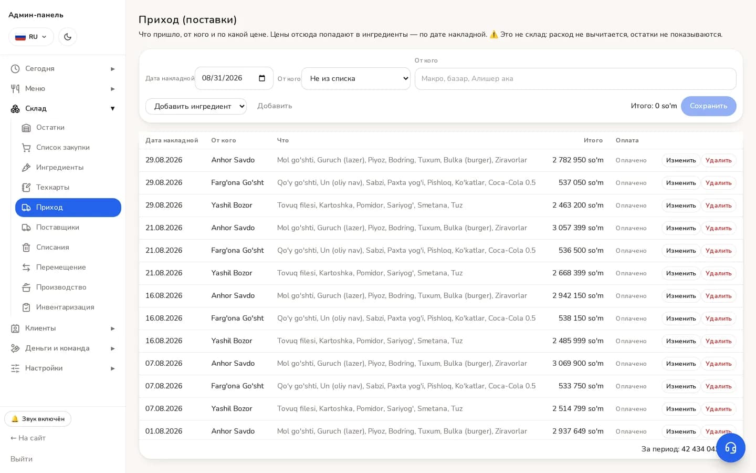756x473 pixels.
Task: Toggle the Звук включён sound button
Action: click(x=38, y=419)
